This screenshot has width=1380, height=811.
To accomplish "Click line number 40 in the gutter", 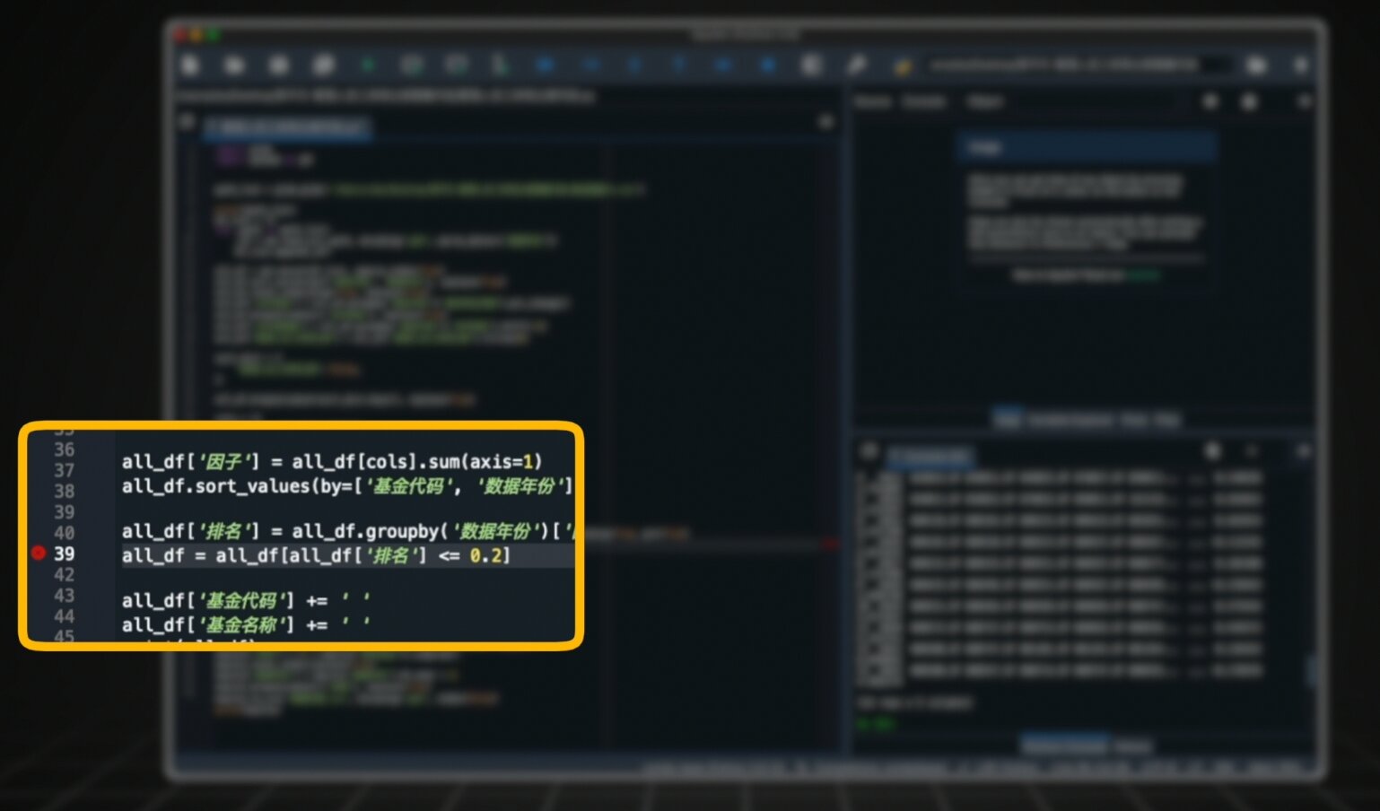I will pos(64,533).
